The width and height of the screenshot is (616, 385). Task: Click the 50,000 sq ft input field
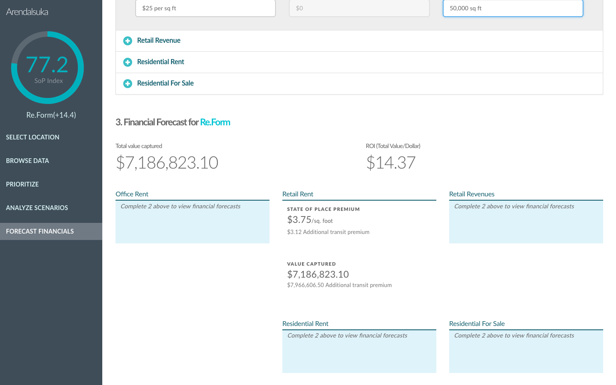[513, 8]
